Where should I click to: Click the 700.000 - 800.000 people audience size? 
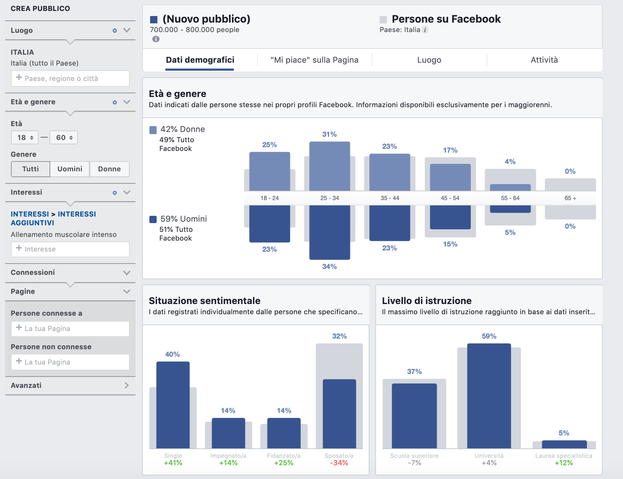point(195,30)
